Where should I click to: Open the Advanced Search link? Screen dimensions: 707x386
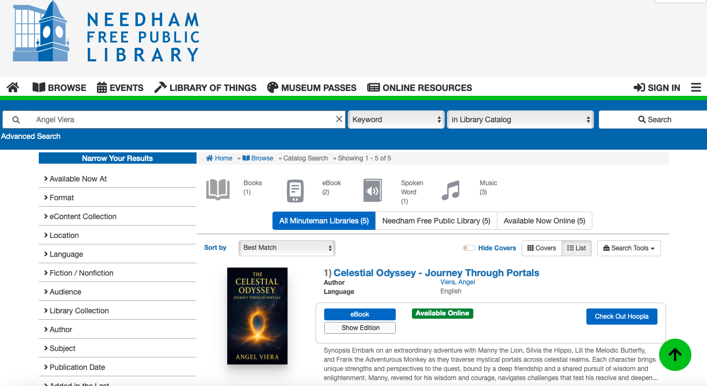click(x=31, y=136)
